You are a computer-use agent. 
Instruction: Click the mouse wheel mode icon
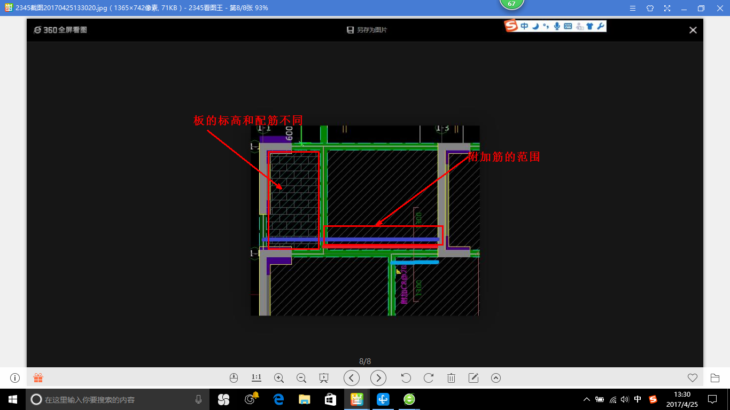[x=234, y=378]
